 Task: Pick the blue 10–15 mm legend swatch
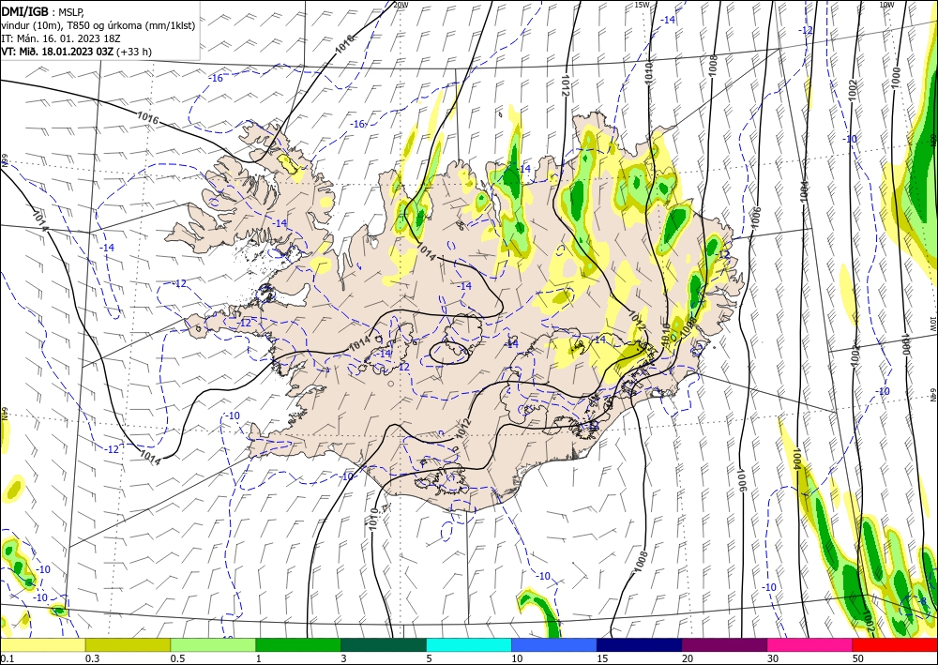click(x=554, y=644)
